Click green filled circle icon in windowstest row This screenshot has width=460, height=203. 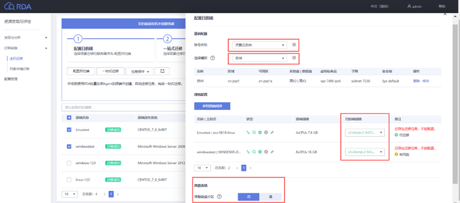[x=260, y=152]
